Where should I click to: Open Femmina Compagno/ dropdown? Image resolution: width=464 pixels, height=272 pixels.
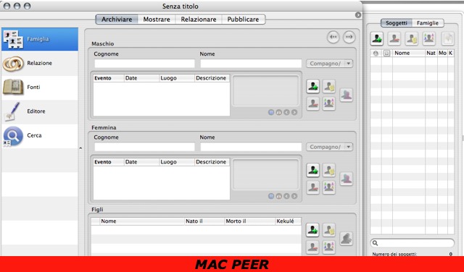[329, 147]
